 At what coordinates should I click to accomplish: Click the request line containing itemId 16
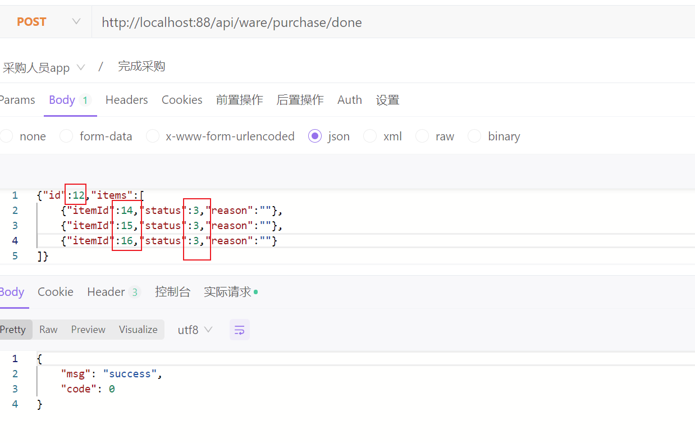pos(168,241)
